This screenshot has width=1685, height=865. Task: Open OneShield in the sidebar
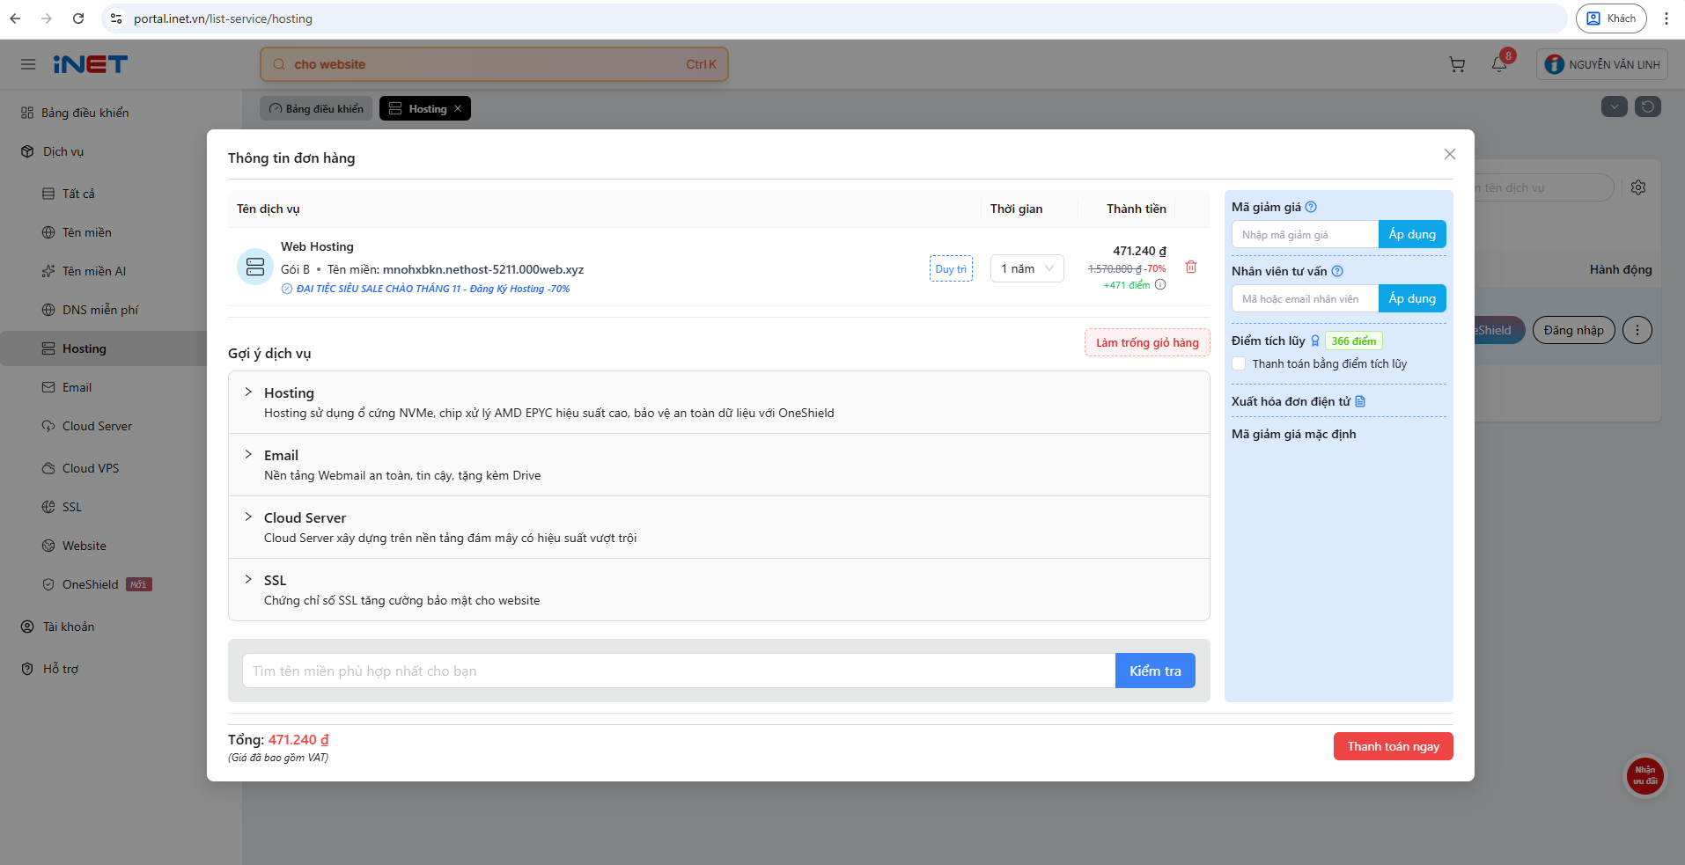[90, 584]
